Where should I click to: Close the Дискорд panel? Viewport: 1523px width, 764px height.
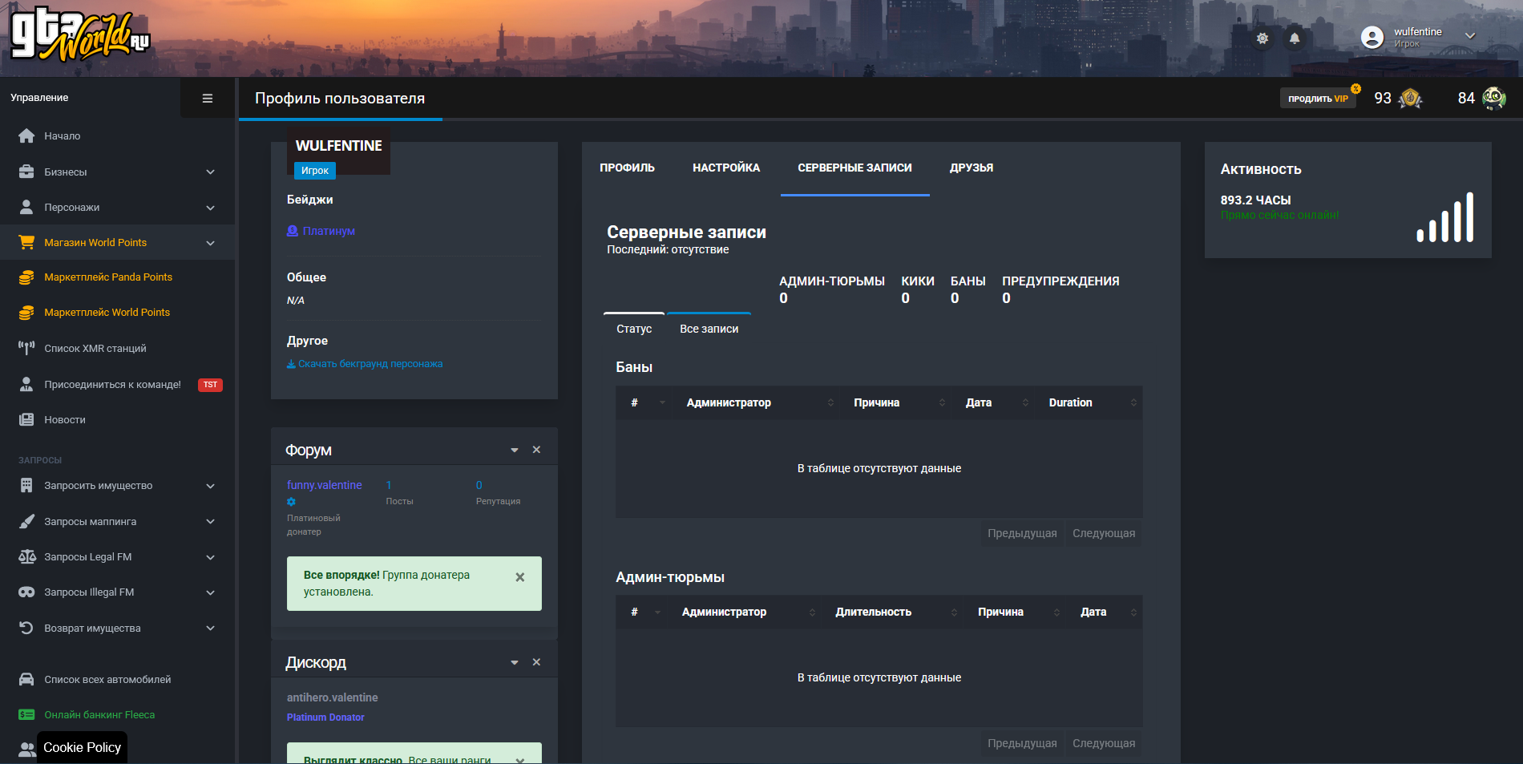536,662
